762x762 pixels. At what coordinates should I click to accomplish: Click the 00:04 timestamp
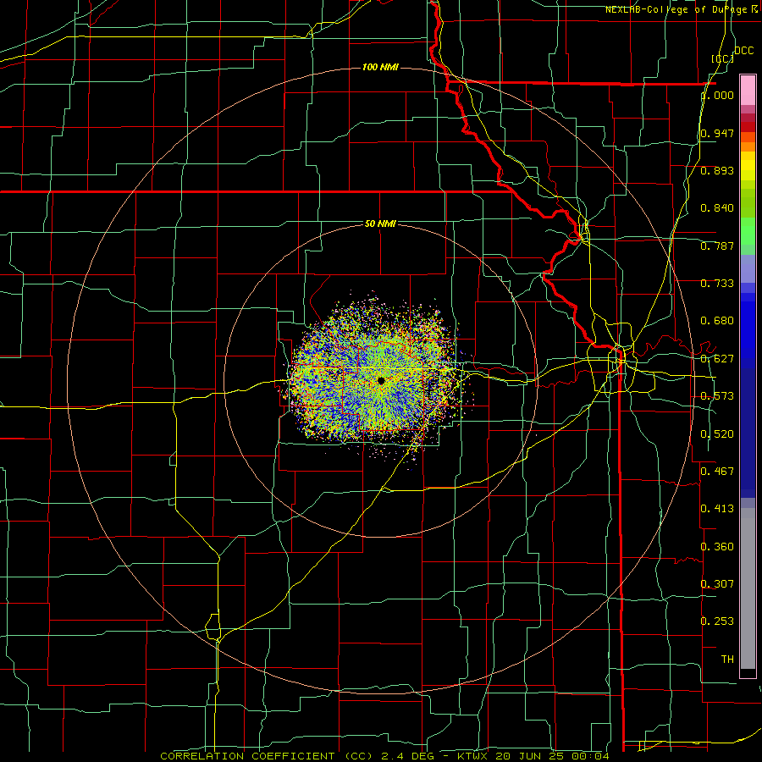click(589, 756)
